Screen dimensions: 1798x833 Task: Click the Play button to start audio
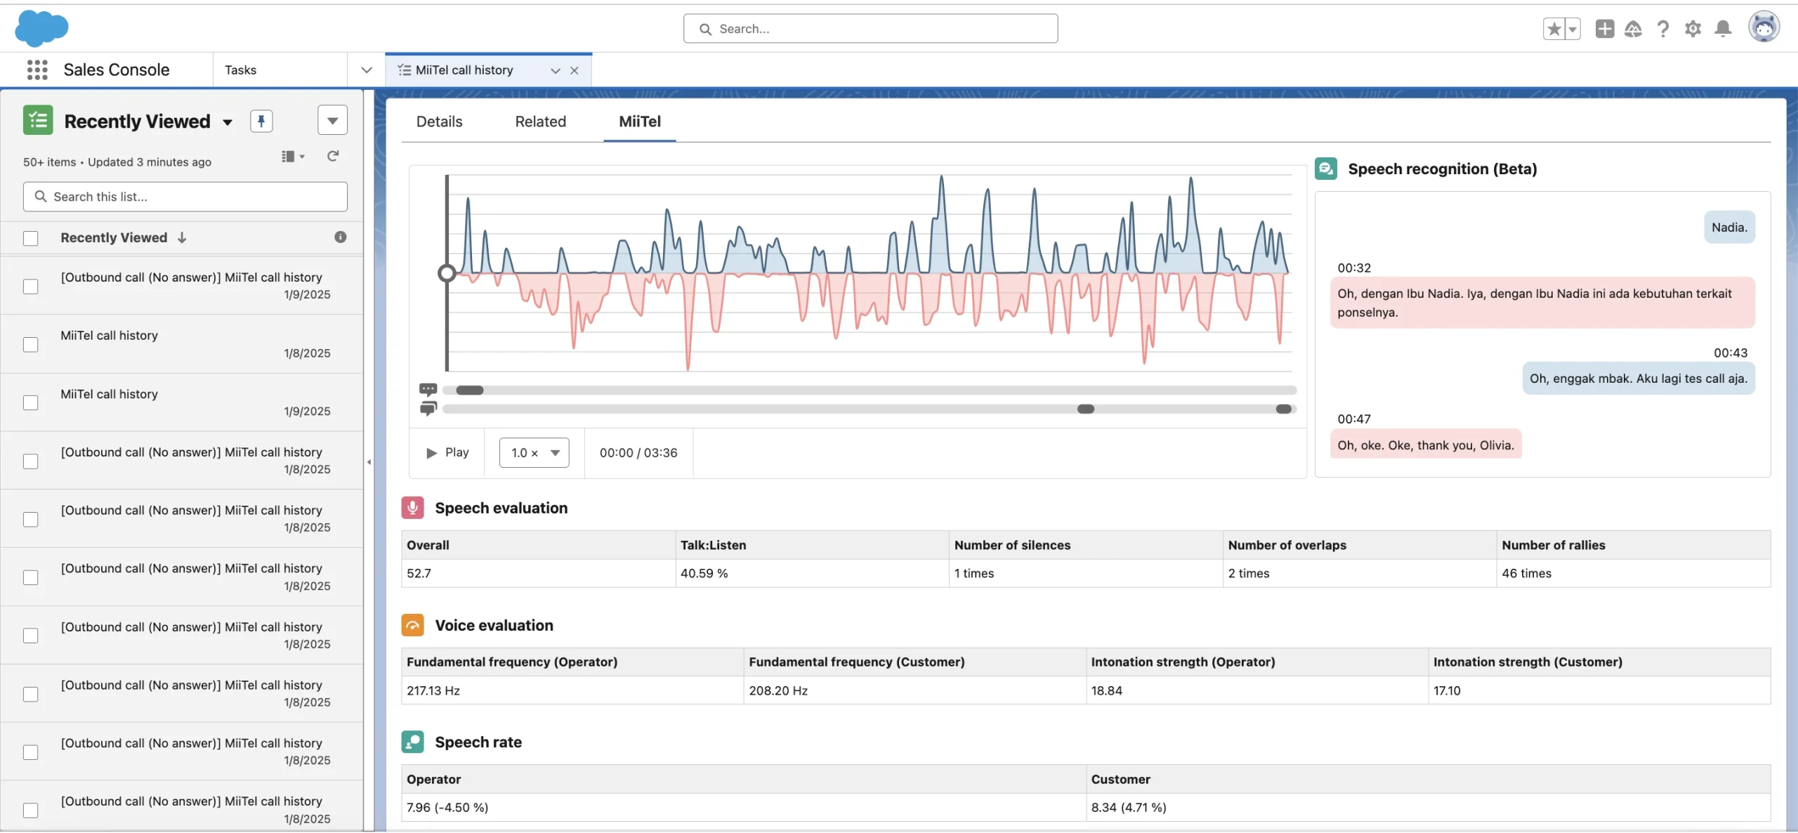(x=446, y=452)
